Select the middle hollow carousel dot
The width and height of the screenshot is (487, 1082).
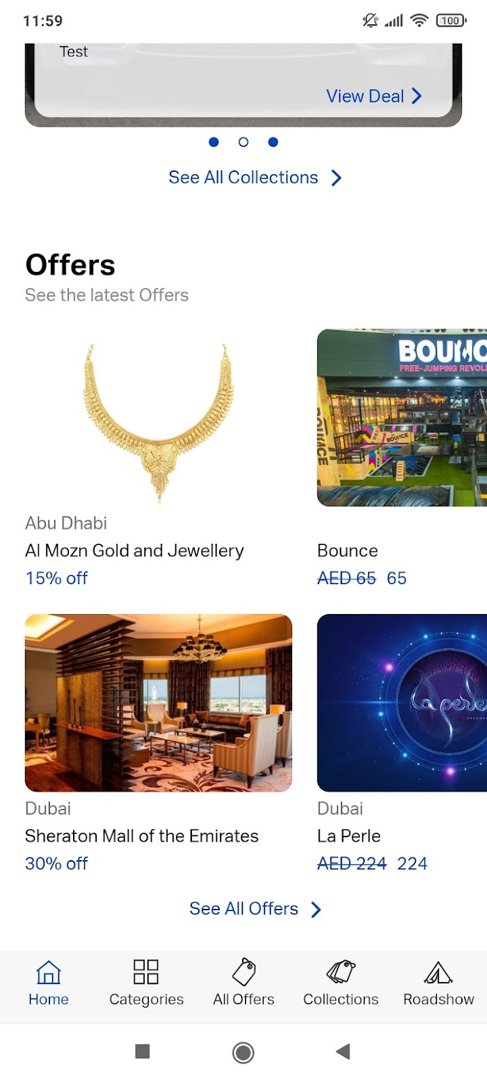[243, 142]
